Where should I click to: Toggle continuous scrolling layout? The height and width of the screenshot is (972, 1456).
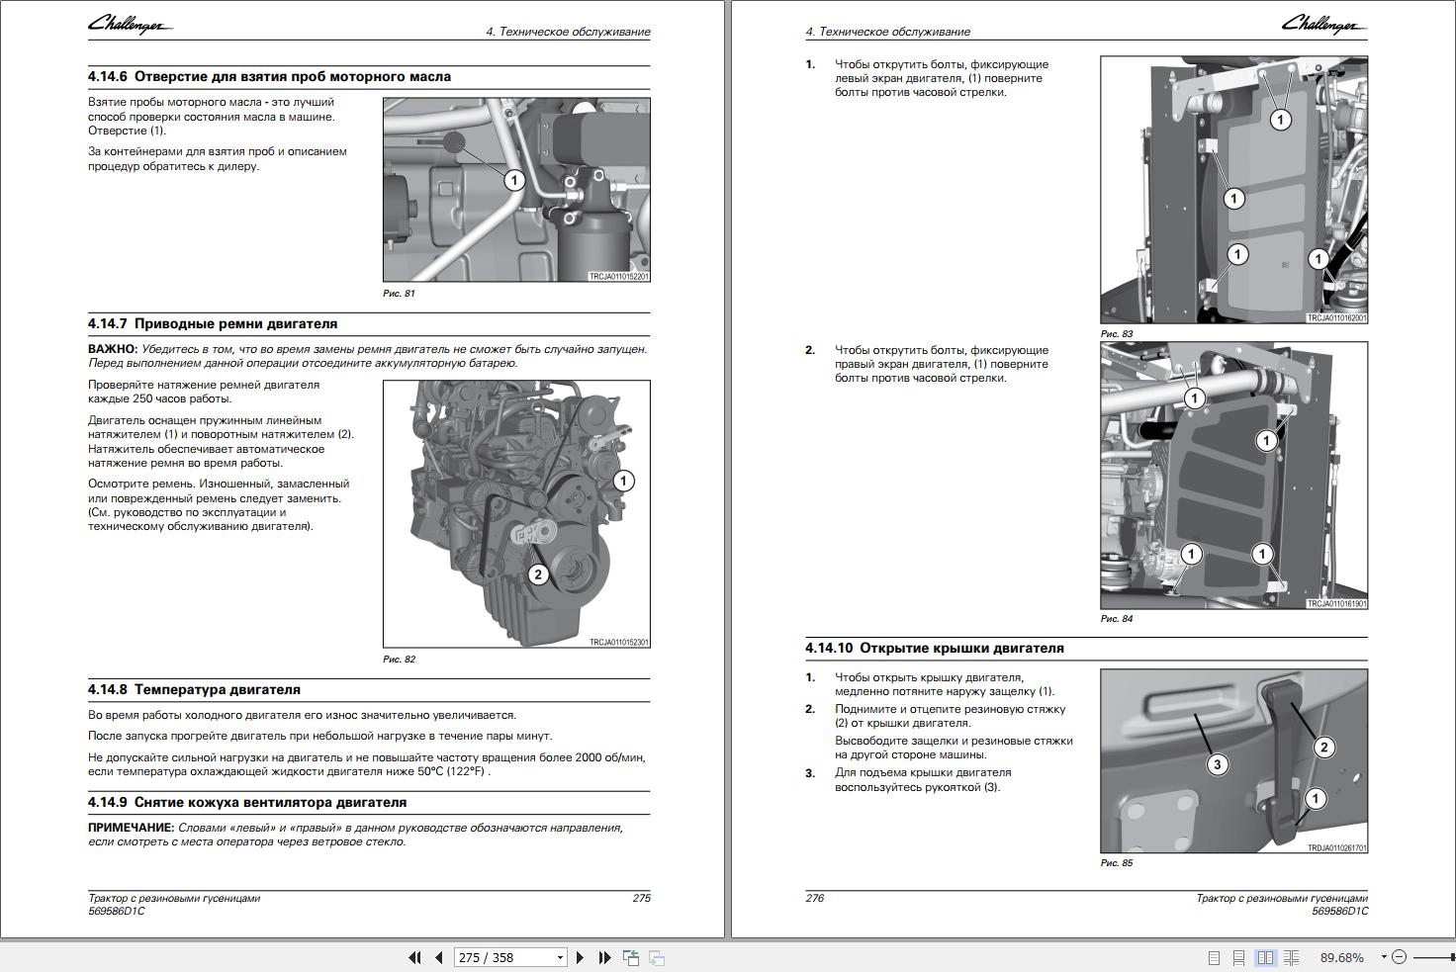(x=1239, y=957)
